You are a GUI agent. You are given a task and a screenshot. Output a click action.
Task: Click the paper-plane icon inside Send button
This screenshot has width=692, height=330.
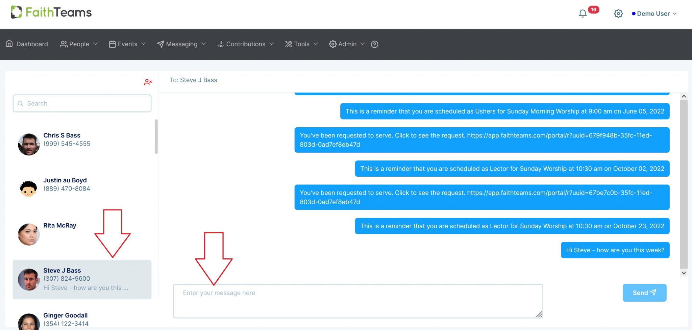click(654, 293)
